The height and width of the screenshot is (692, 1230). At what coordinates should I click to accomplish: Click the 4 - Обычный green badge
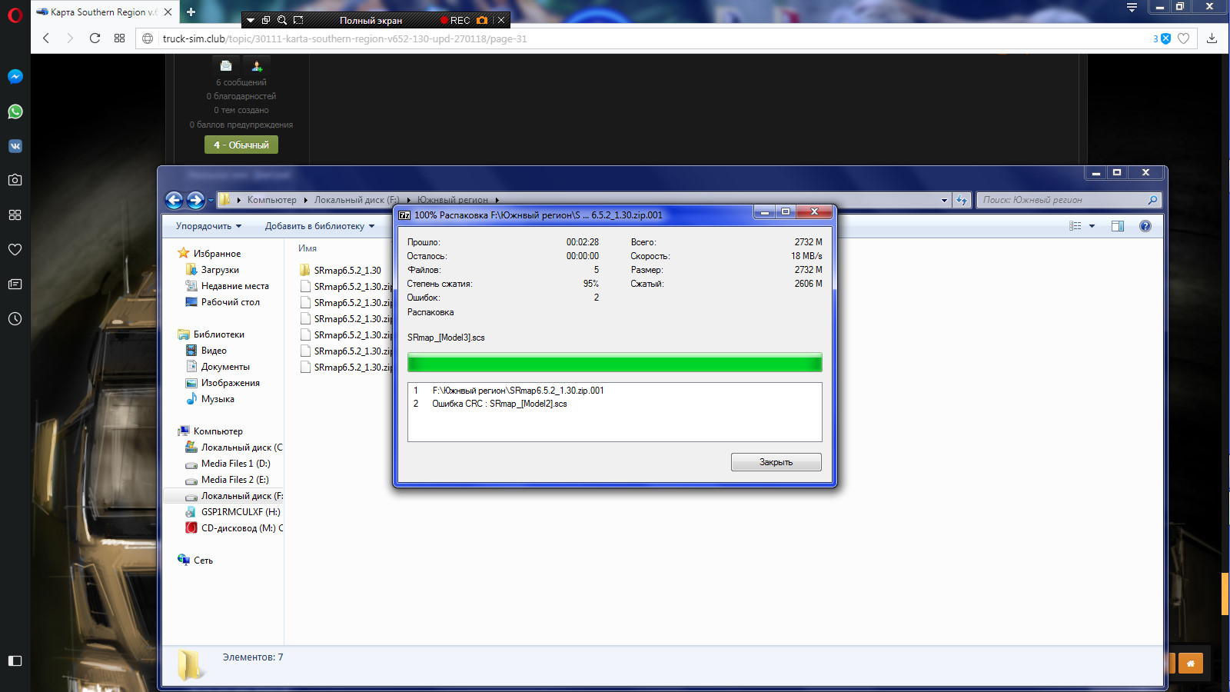pos(241,145)
